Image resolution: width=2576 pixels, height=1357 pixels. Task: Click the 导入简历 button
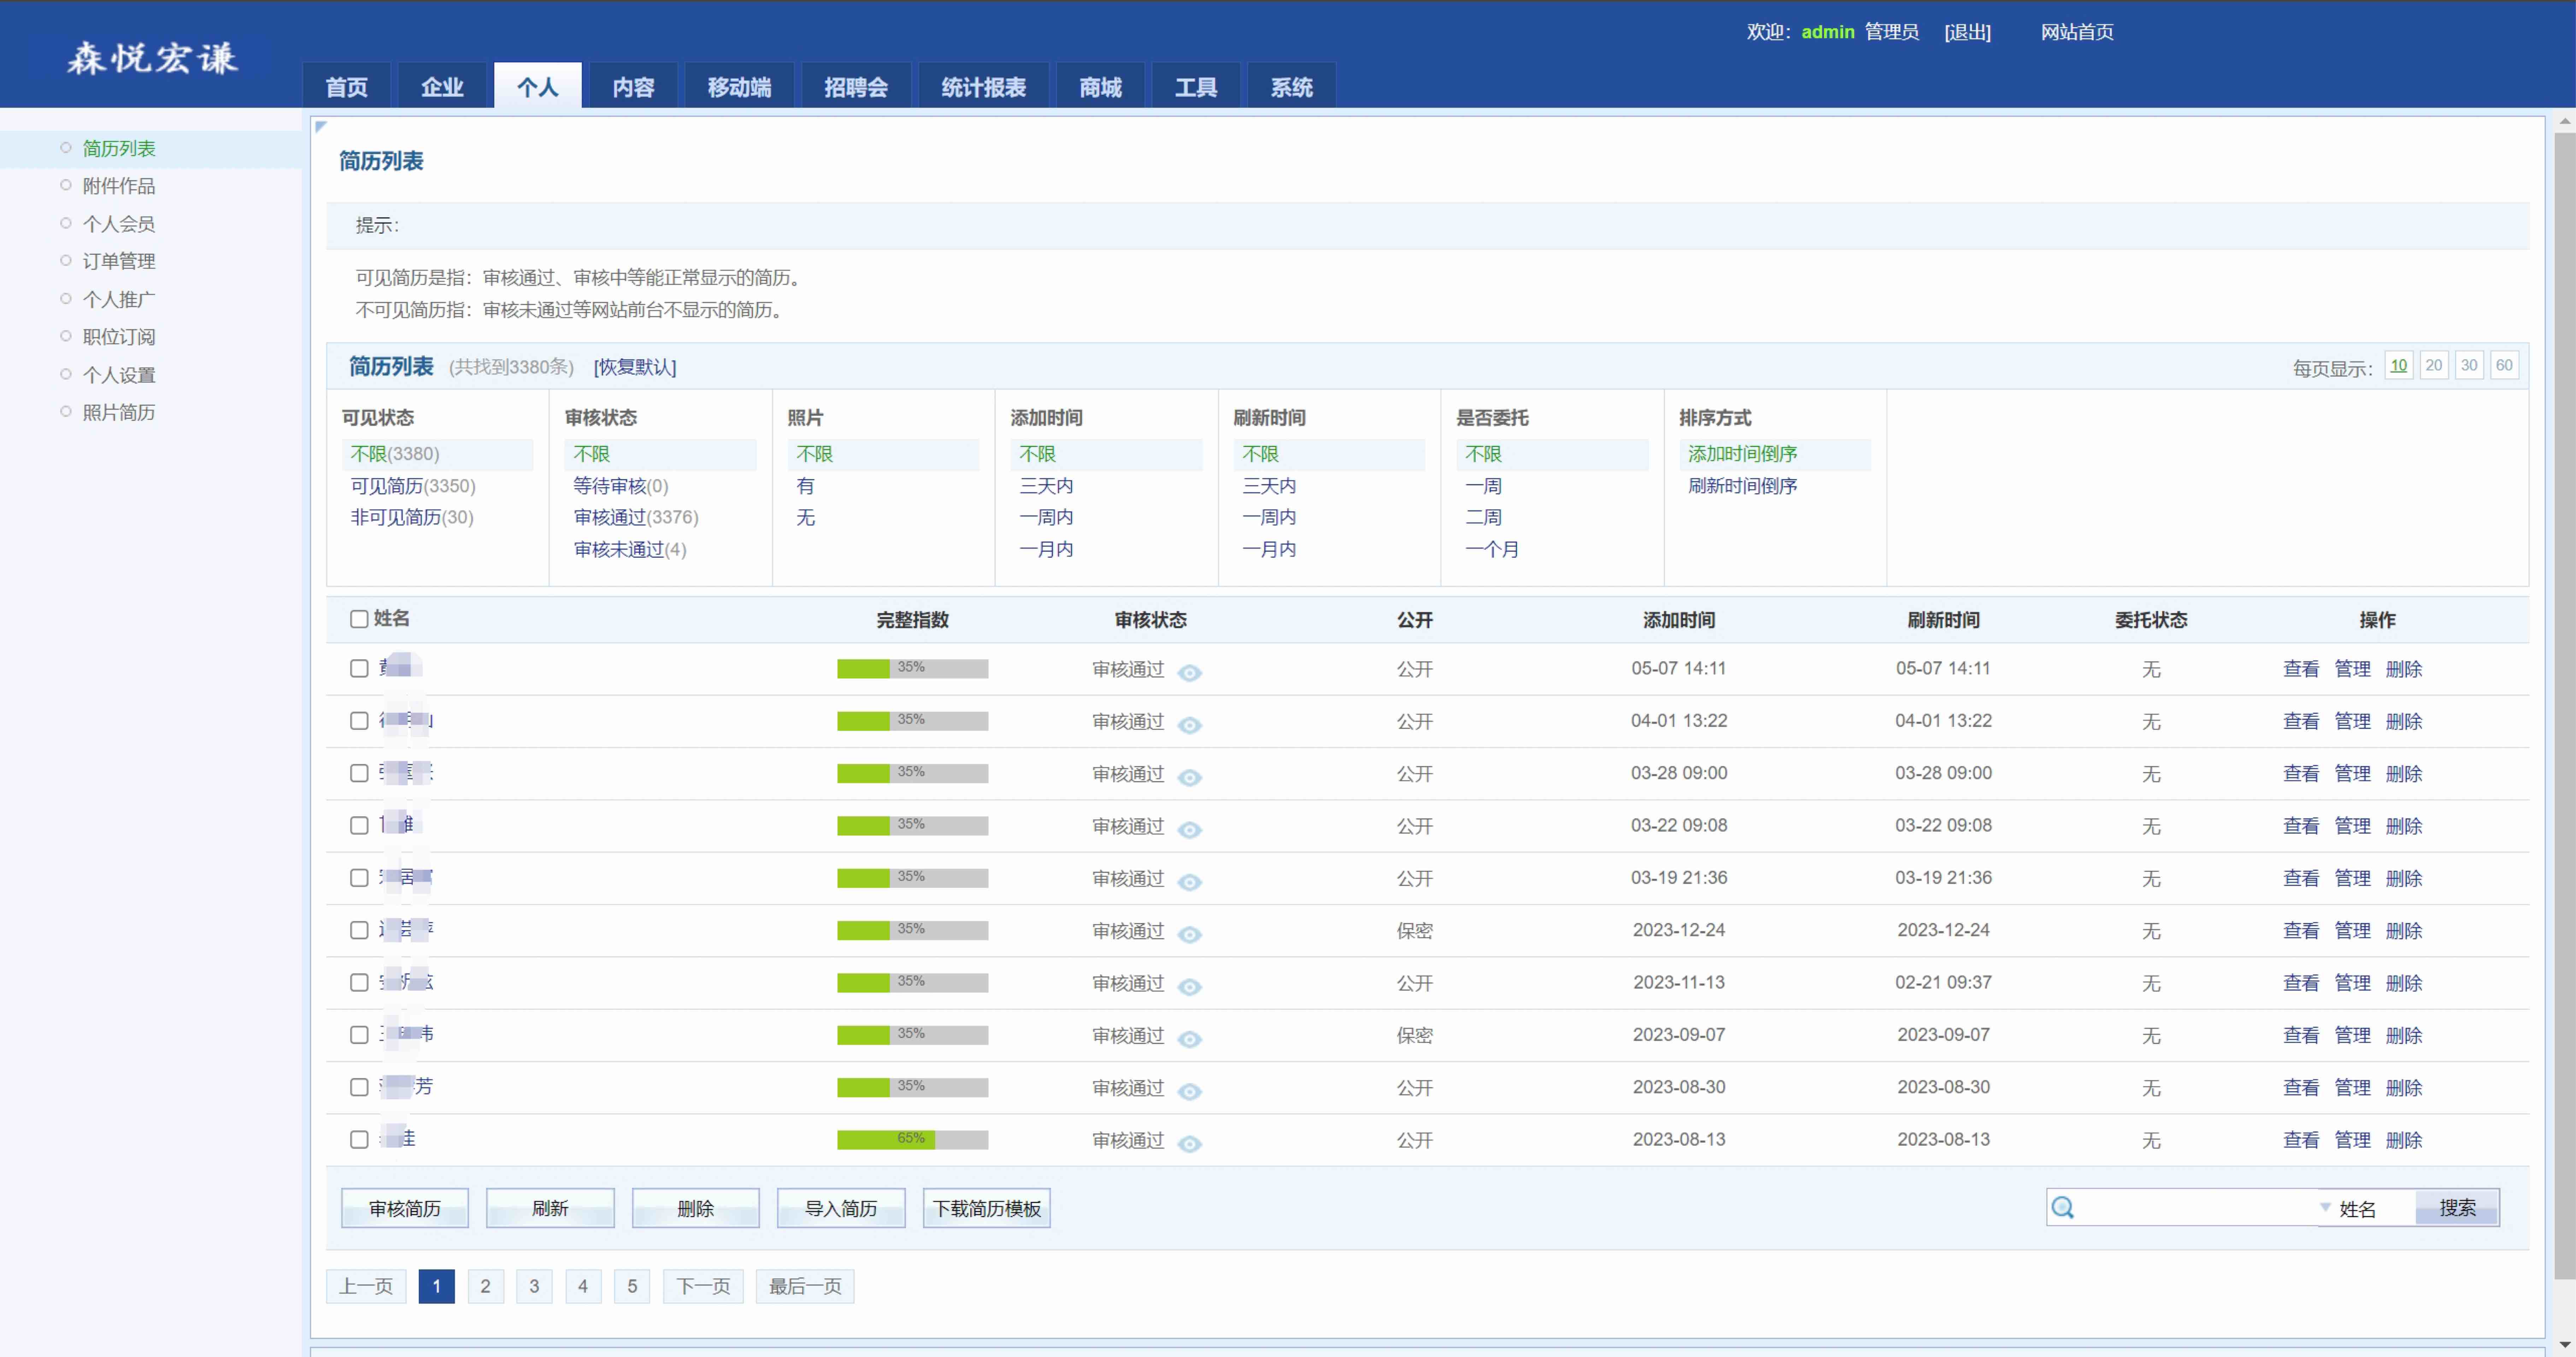coord(841,1208)
